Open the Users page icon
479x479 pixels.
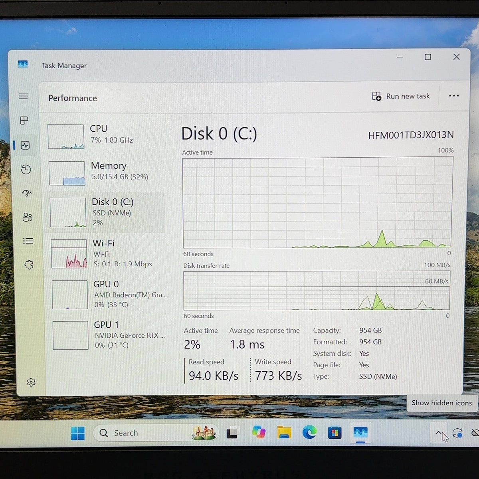28,217
